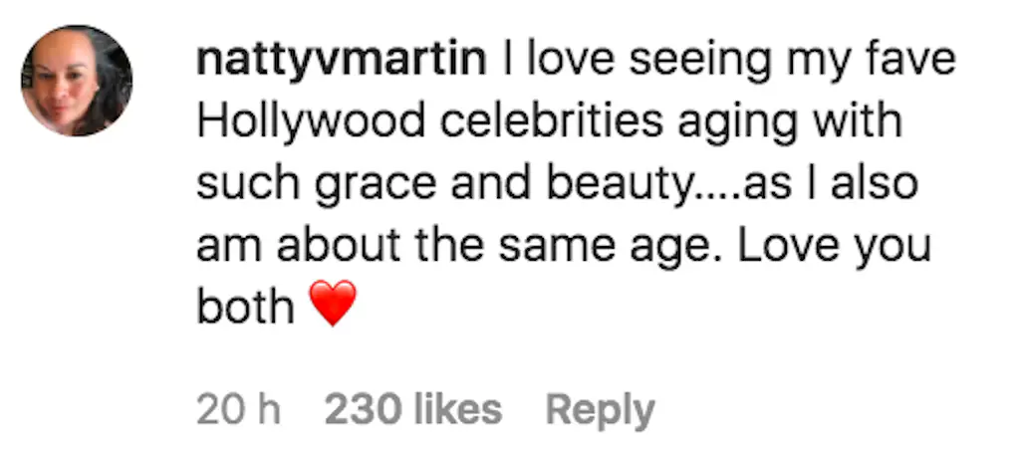Viewport: 1020px width, 452px height.
Task: Click the 20 h timestamp
Action: coord(239,409)
